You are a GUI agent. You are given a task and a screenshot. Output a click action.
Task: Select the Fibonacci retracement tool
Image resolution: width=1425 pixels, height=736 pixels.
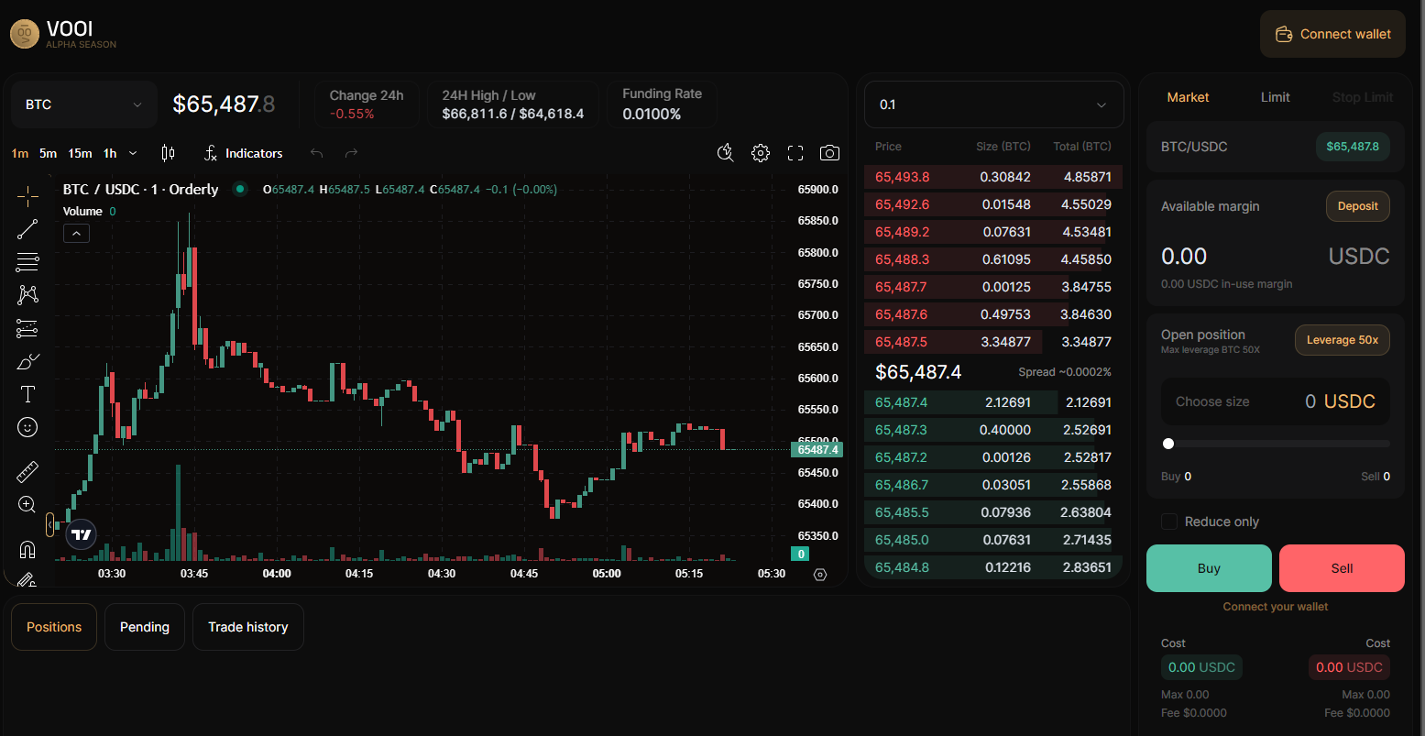click(27, 262)
